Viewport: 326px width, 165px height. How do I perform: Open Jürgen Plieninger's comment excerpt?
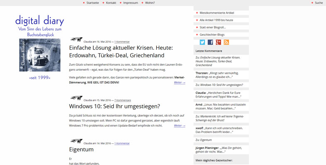(x=219, y=150)
